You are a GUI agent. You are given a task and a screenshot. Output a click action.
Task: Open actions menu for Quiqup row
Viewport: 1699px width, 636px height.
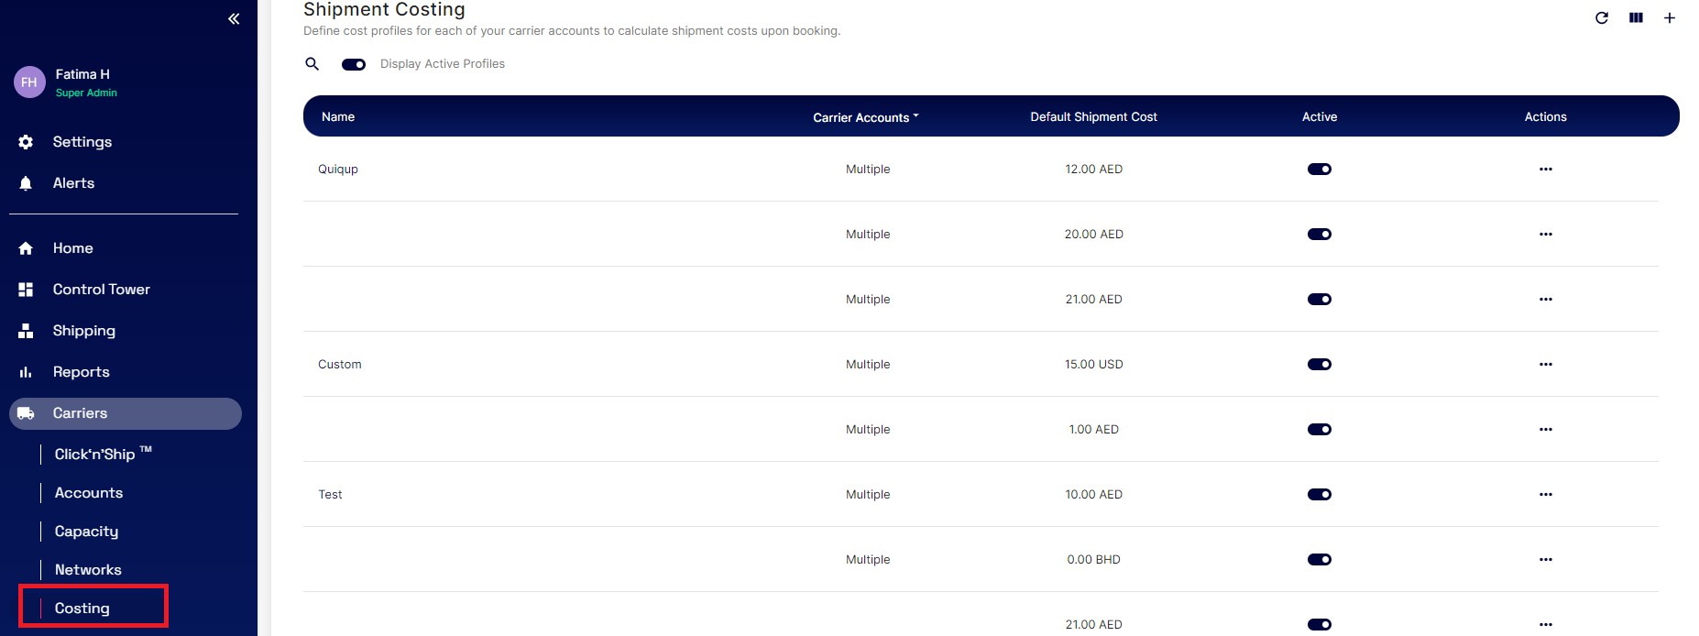1545,170
